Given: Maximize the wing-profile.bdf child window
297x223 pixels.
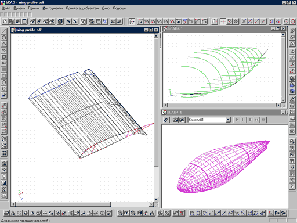Looking at the screenshot, I should pyautogui.click(x=151, y=30).
